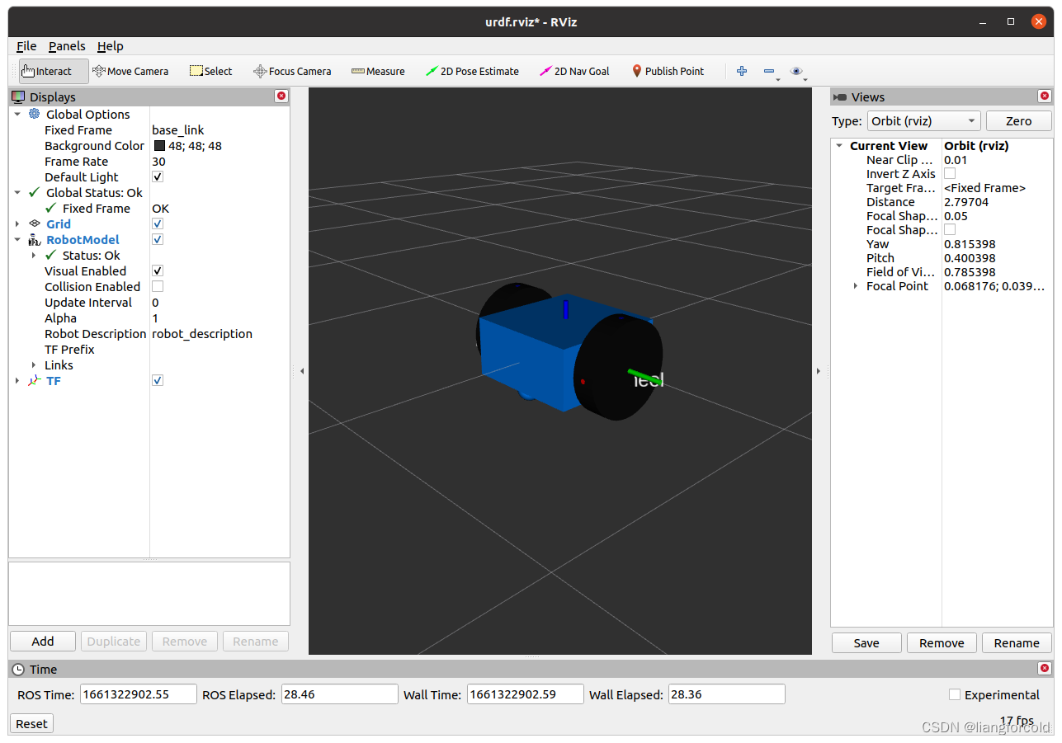Enable the Invert Z Axis checkbox
This screenshot has width=1062, height=743.
pos(950,173)
